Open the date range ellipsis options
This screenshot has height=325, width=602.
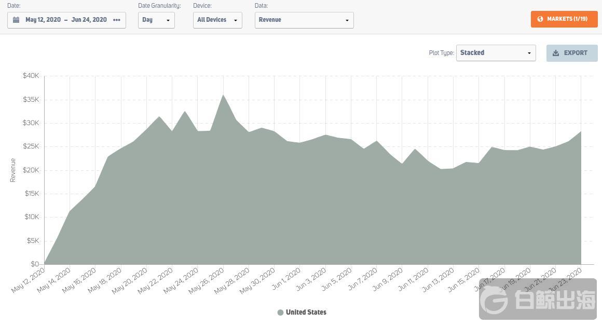[117, 20]
